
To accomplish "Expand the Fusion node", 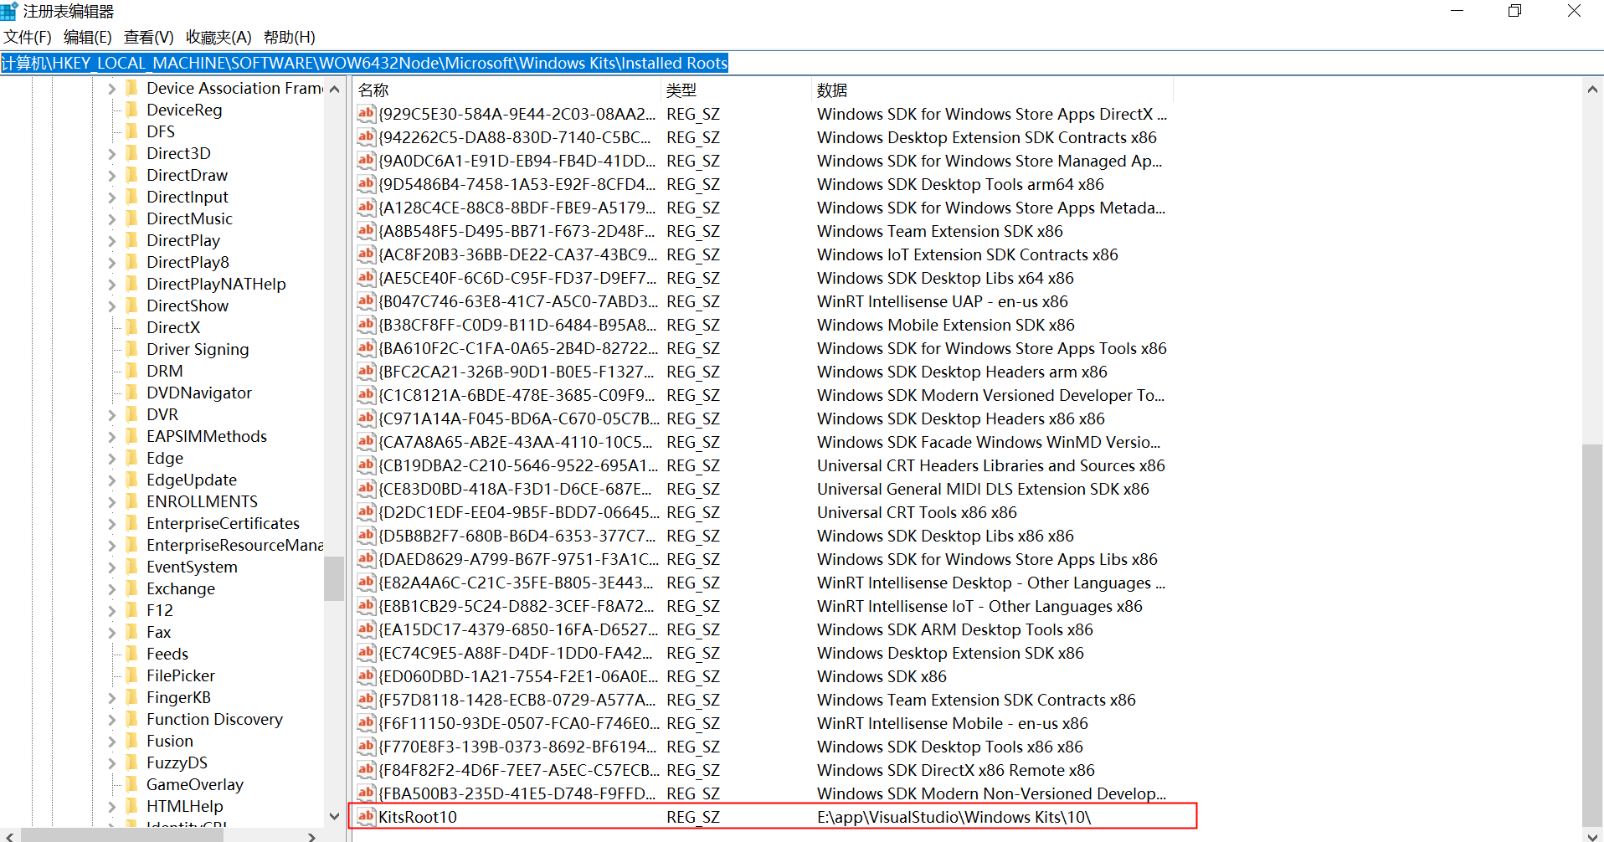I will 112,741.
